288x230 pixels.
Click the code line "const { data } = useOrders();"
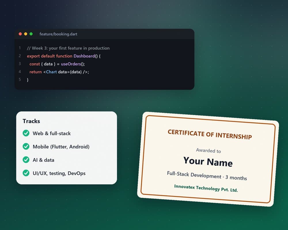click(57, 64)
